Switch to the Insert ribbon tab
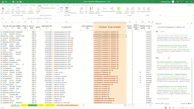This screenshot has width=194, height=109. [x=15, y=5]
